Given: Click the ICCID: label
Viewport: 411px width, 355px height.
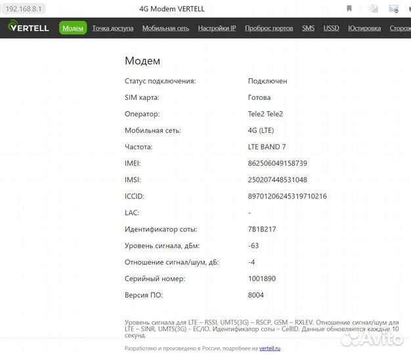Looking at the screenshot, I should coord(135,197).
